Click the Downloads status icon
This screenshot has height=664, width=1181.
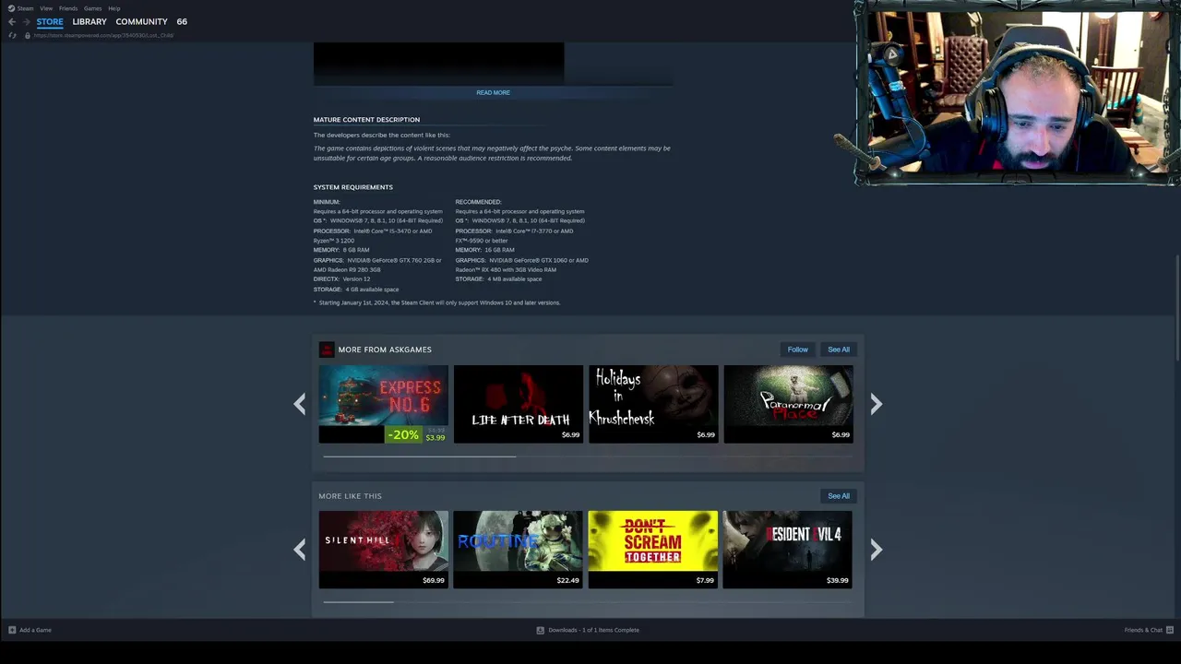pos(541,630)
